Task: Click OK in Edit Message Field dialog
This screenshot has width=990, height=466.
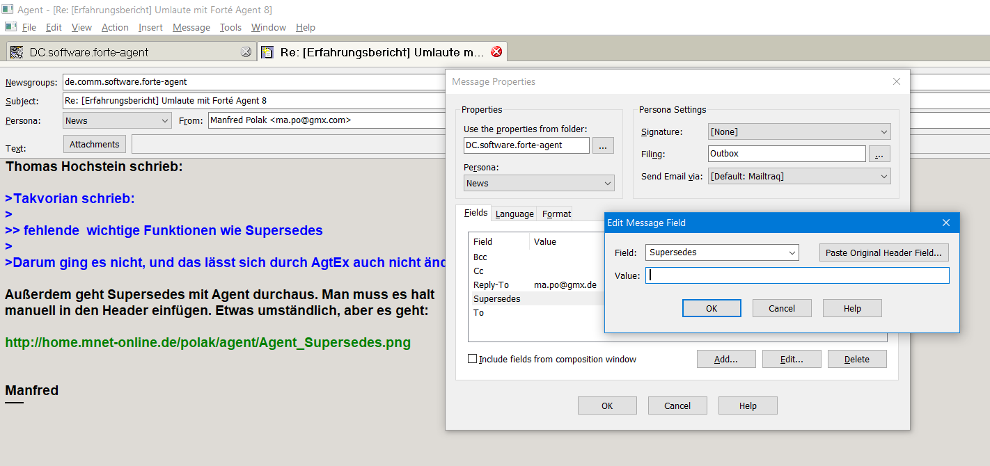Action: coord(712,308)
